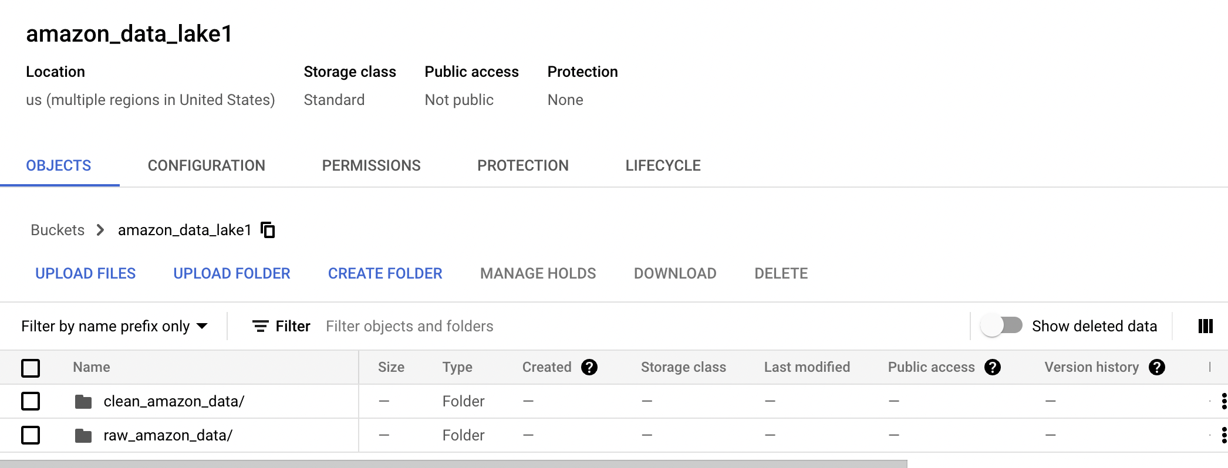Click the amazon_data_lake1 page title
Screen dimensions: 1228x468
(x=129, y=33)
